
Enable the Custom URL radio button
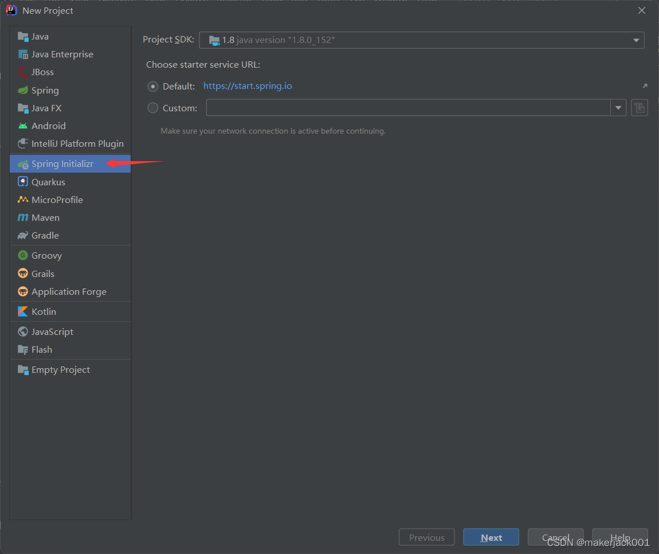153,108
